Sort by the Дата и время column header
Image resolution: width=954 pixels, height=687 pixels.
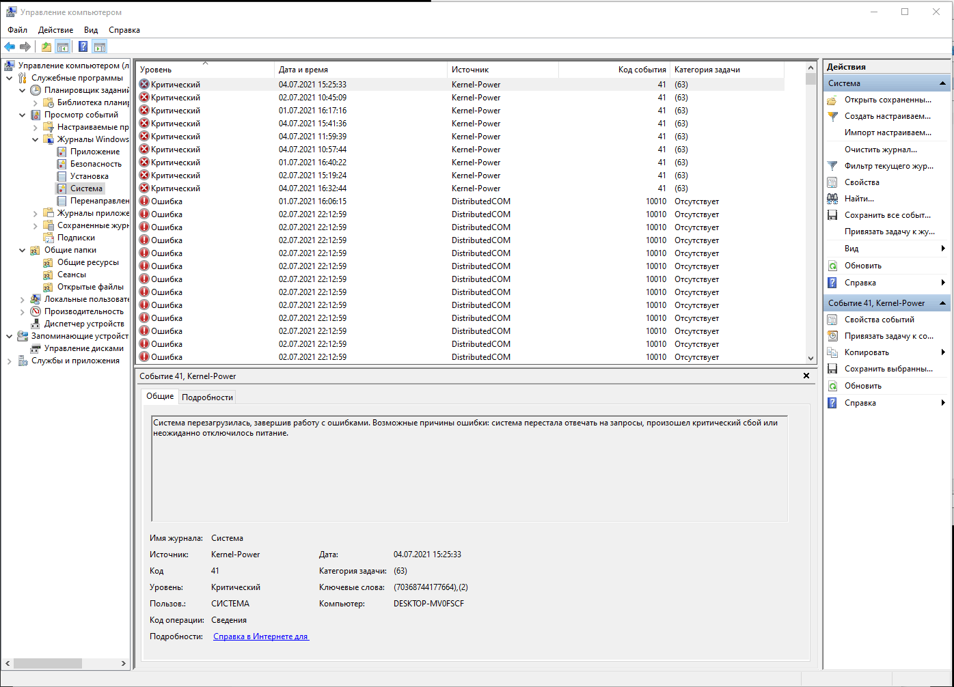[x=361, y=70]
